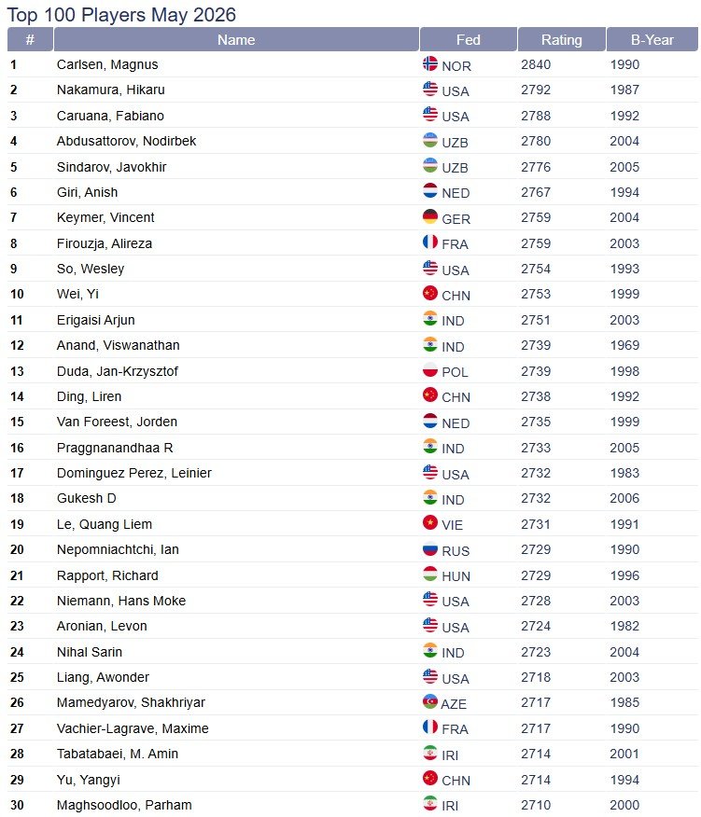
Task: Click France flag in Firouzja's row
Action: point(429,242)
